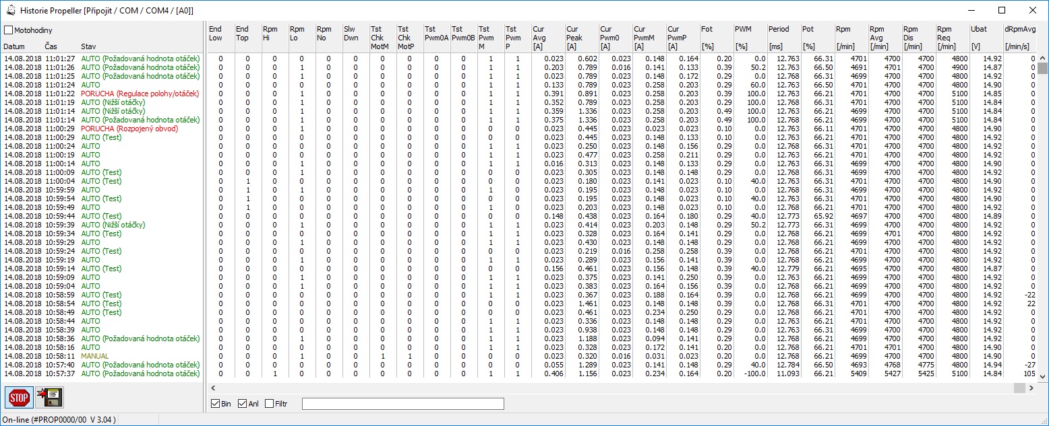Focus the filter text input field
The width and height of the screenshot is (1049, 426).
coord(402,404)
